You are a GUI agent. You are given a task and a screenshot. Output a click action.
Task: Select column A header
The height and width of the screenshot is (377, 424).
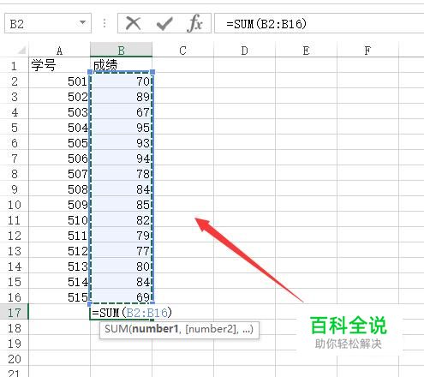pyautogui.click(x=59, y=51)
